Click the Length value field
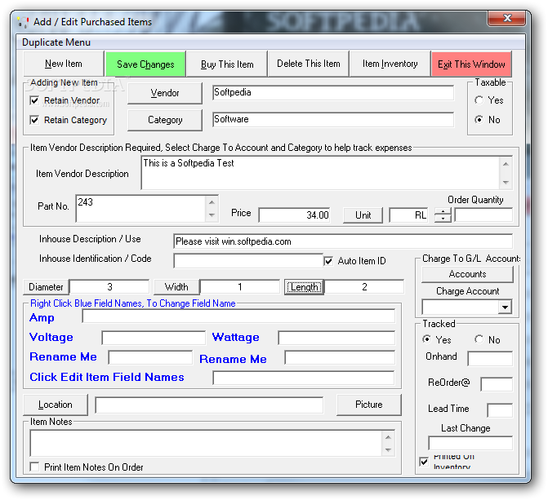548x500 pixels. [364, 287]
